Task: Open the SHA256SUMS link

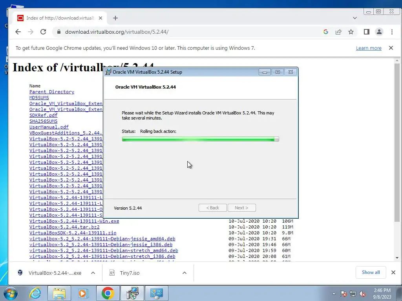Action: point(43,121)
